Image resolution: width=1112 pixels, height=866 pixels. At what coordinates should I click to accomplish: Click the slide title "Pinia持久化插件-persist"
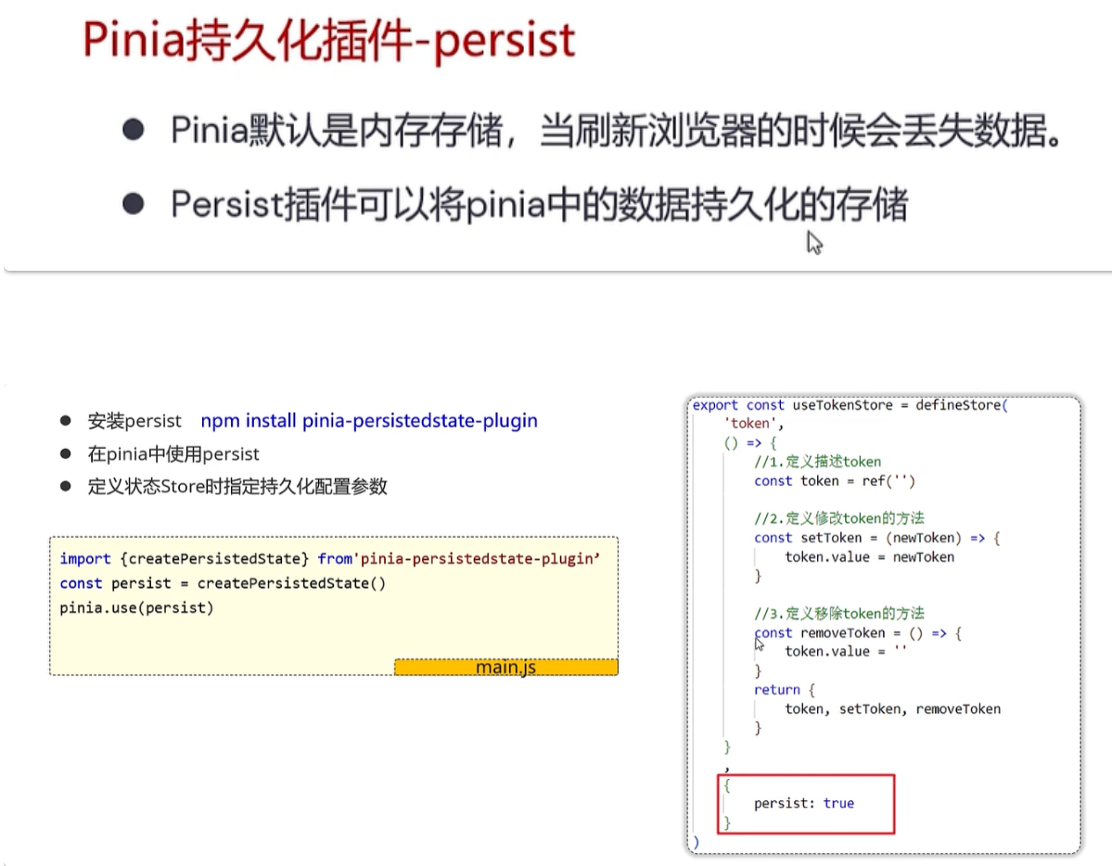coord(329,41)
